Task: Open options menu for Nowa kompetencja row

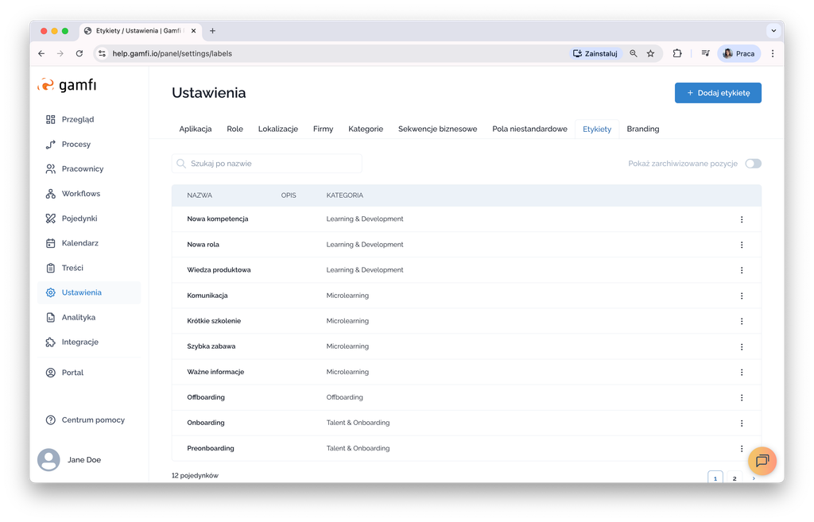Action: (741, 219)
